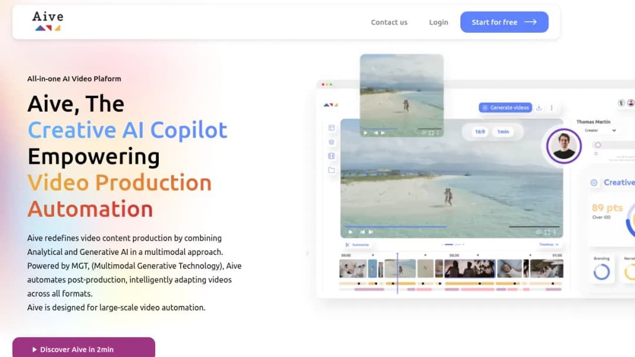Click the 89 pts score text
This screenshot has height=357, width=635.
click(x=607, y=208)
